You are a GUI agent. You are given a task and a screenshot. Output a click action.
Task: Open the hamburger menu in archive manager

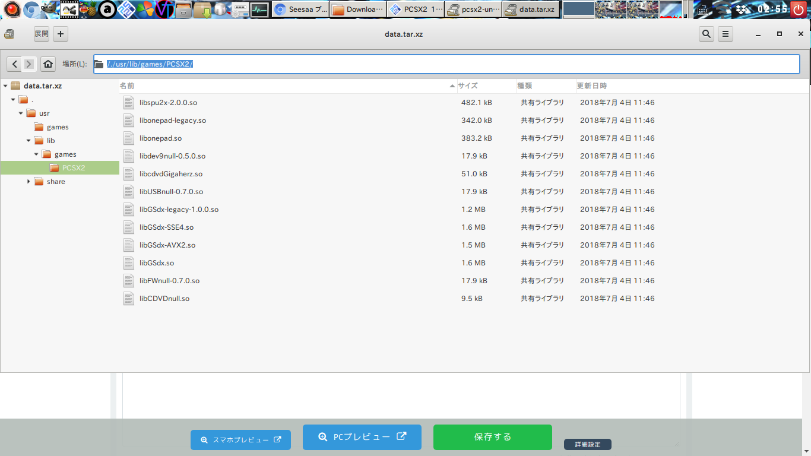pyautogui.click(x=725, y=34)
